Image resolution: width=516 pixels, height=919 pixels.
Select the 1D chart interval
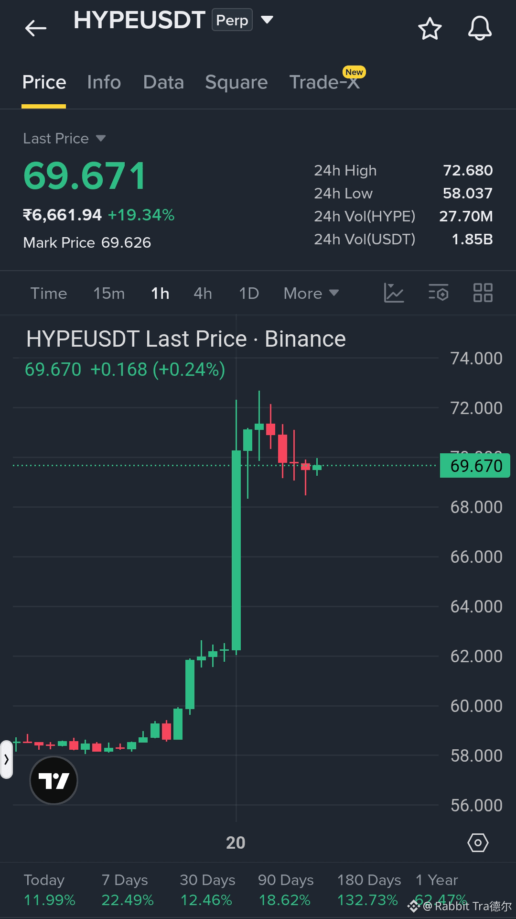249,293
